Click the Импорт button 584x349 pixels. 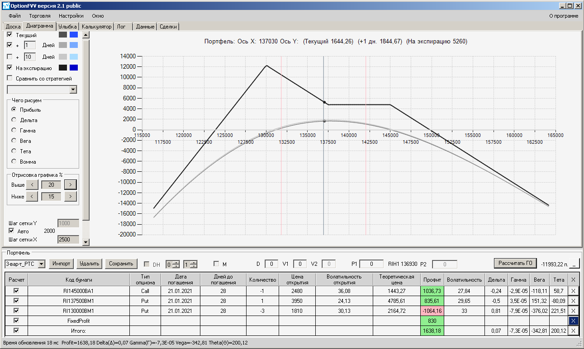61,264
